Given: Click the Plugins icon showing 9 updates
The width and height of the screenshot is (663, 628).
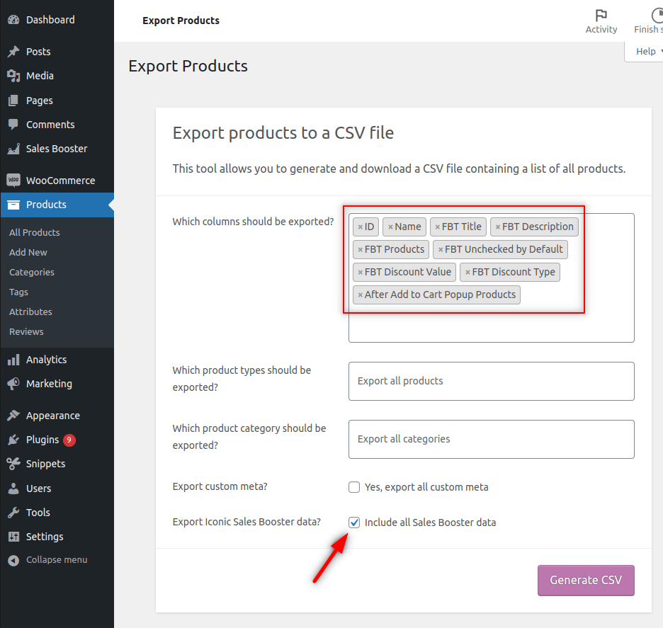Looking at the screenshot, I should click(16, 439).
